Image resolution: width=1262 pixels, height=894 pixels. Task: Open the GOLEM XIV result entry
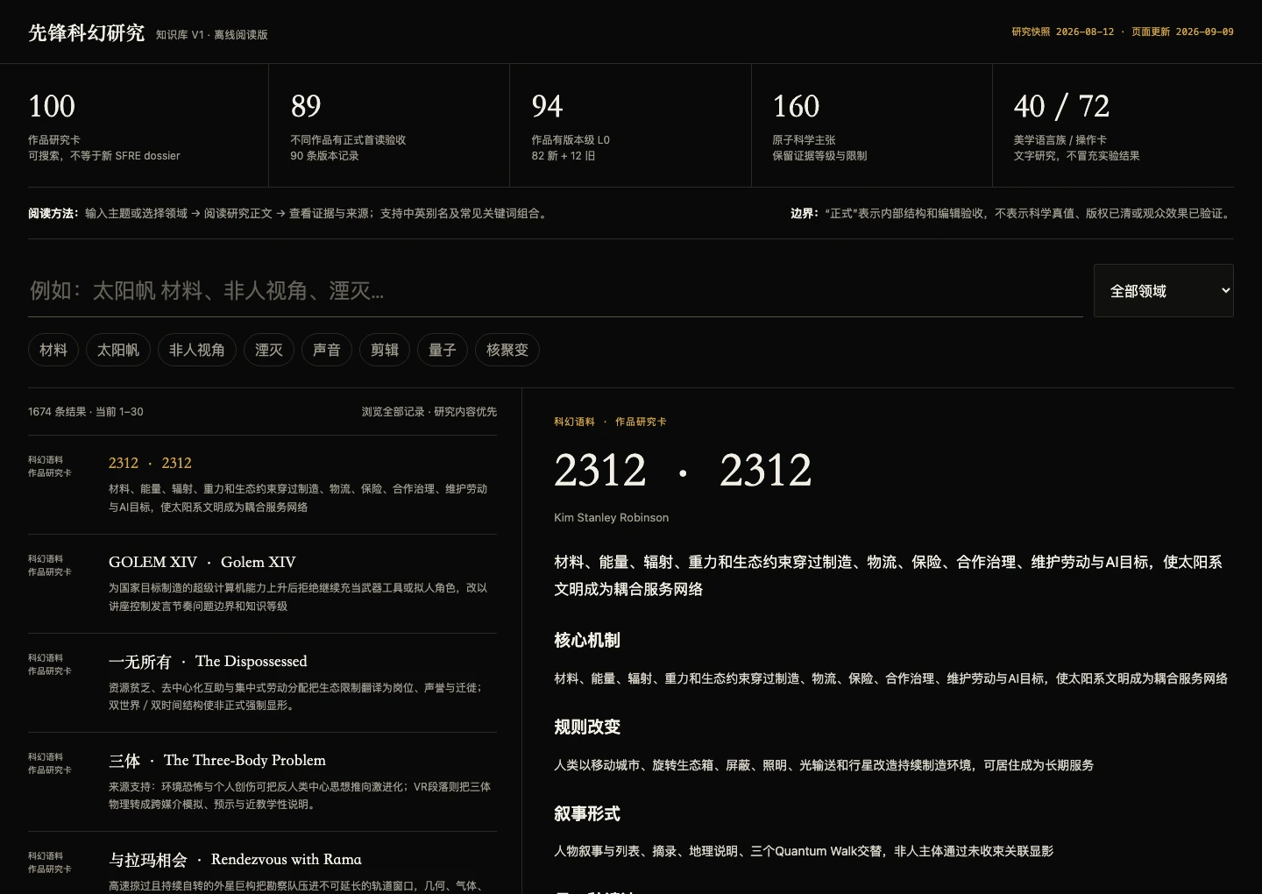(262, 584)
